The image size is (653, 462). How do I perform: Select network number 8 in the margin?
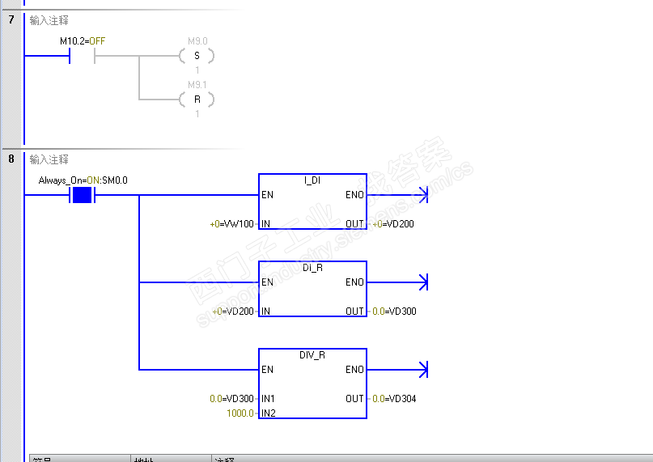pos(11,159)
